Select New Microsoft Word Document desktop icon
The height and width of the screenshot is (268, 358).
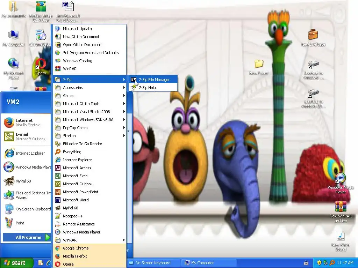tap(68, 12)
